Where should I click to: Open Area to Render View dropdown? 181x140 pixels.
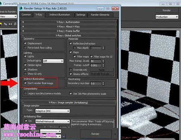tap(8, 16)
